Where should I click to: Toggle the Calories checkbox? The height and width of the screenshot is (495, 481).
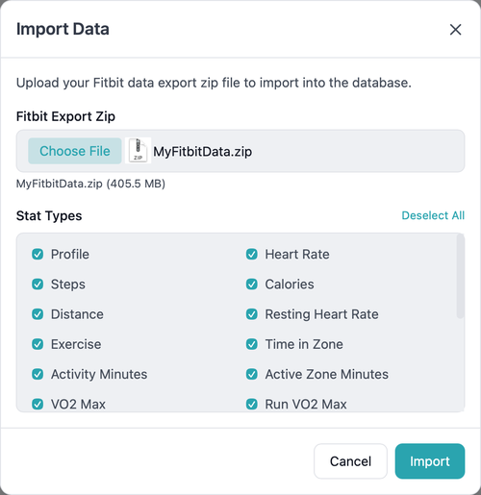coord(252,285)
